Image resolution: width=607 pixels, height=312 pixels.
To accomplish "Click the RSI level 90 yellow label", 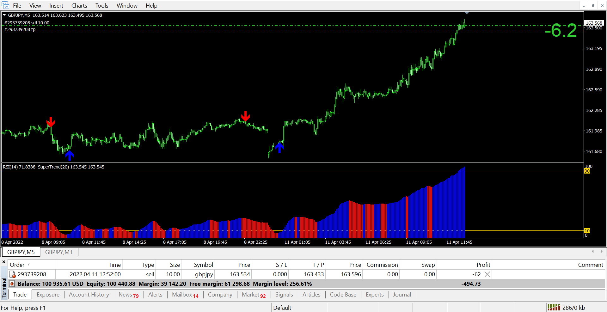I will (587, 171).
